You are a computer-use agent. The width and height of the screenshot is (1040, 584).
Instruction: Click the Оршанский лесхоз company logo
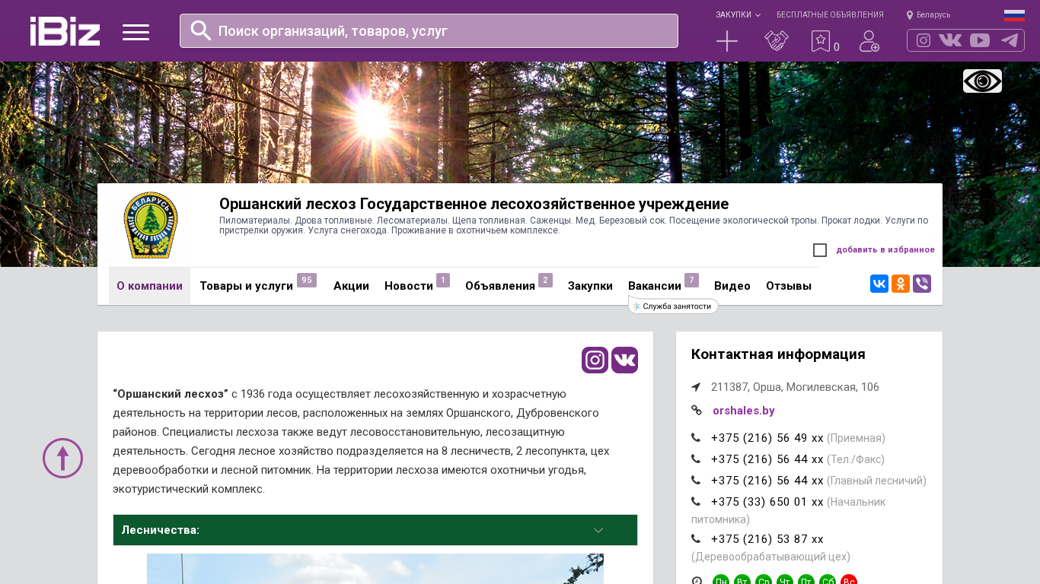(x=150, y=225)
